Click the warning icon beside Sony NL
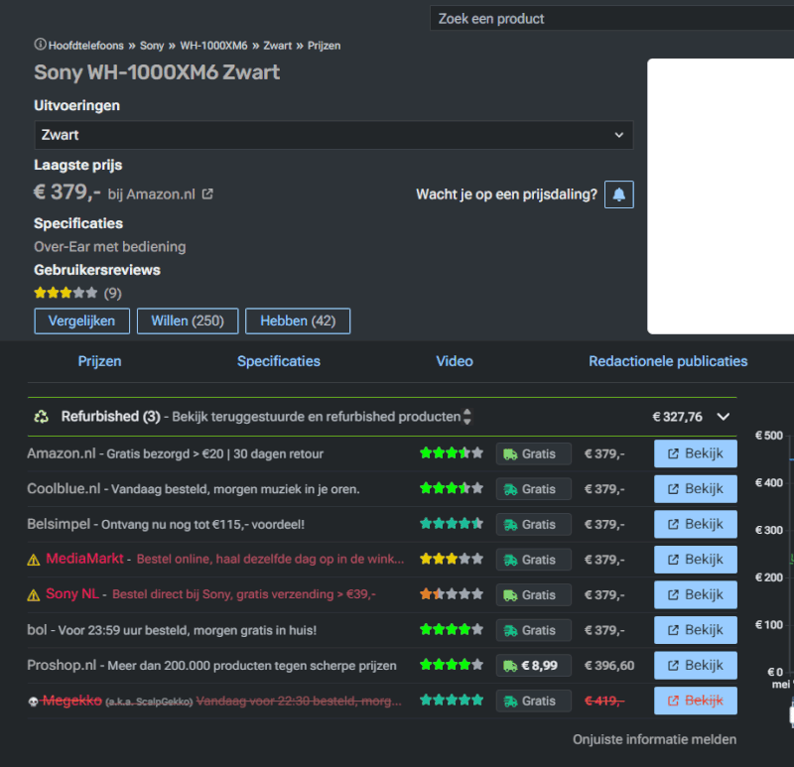The image size is (794, 767). (34, 595)
